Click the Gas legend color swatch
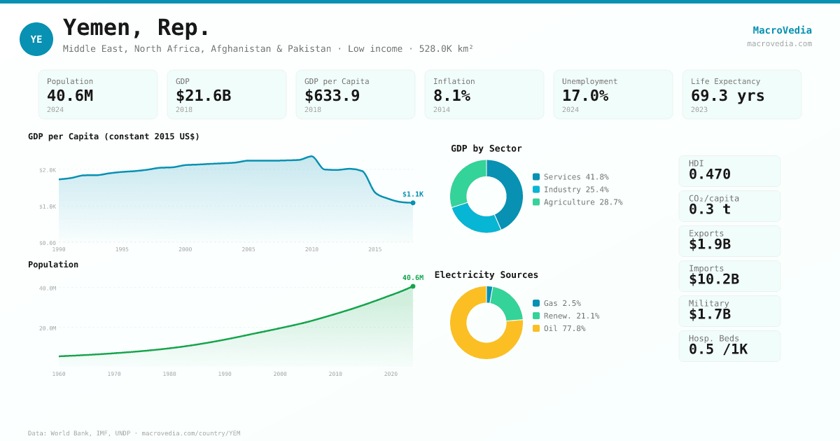The image size is (840, 441). pos(536,303)
